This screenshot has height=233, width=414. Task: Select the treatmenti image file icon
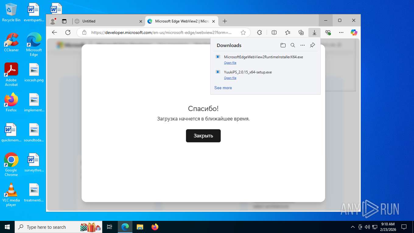[34, 193]
